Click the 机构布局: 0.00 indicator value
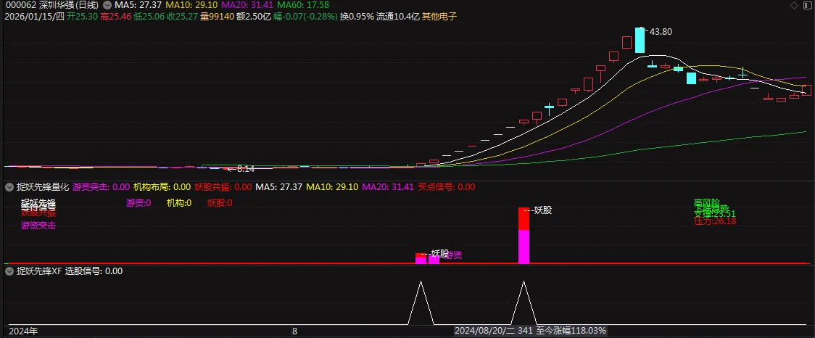Screen dimensions: 815x338 162,186
